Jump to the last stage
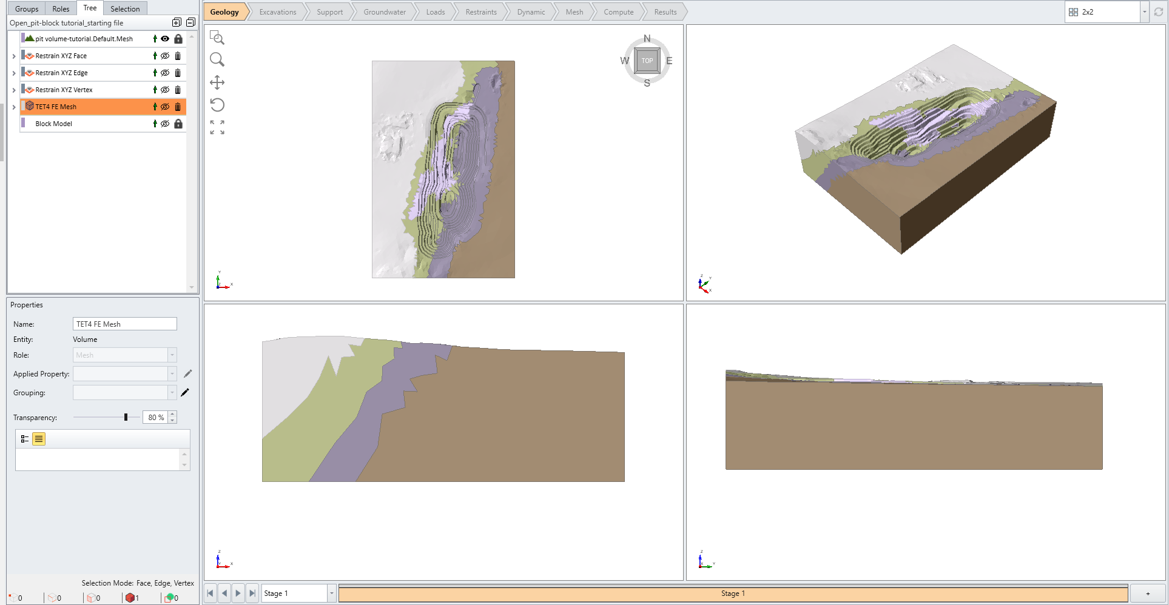This screenshot has height=605, width=1169. (x=252, y=593)
